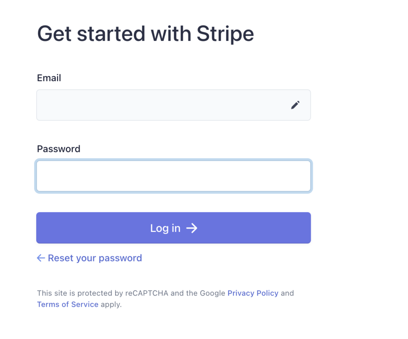408x339 pixels.
Task: Click the left arrow beside Reset your password
Action: tap(41, 258)
